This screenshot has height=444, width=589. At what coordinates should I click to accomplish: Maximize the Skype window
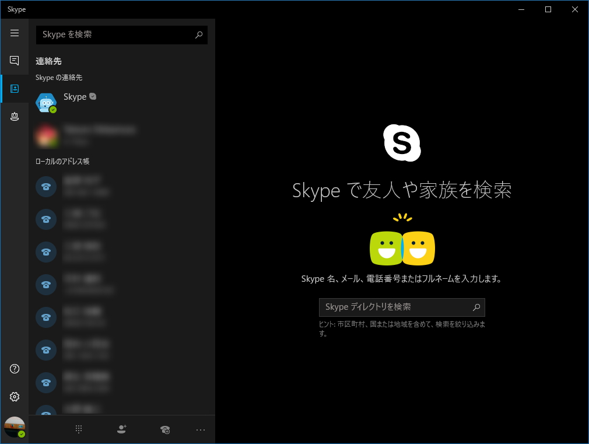point(548,9)
